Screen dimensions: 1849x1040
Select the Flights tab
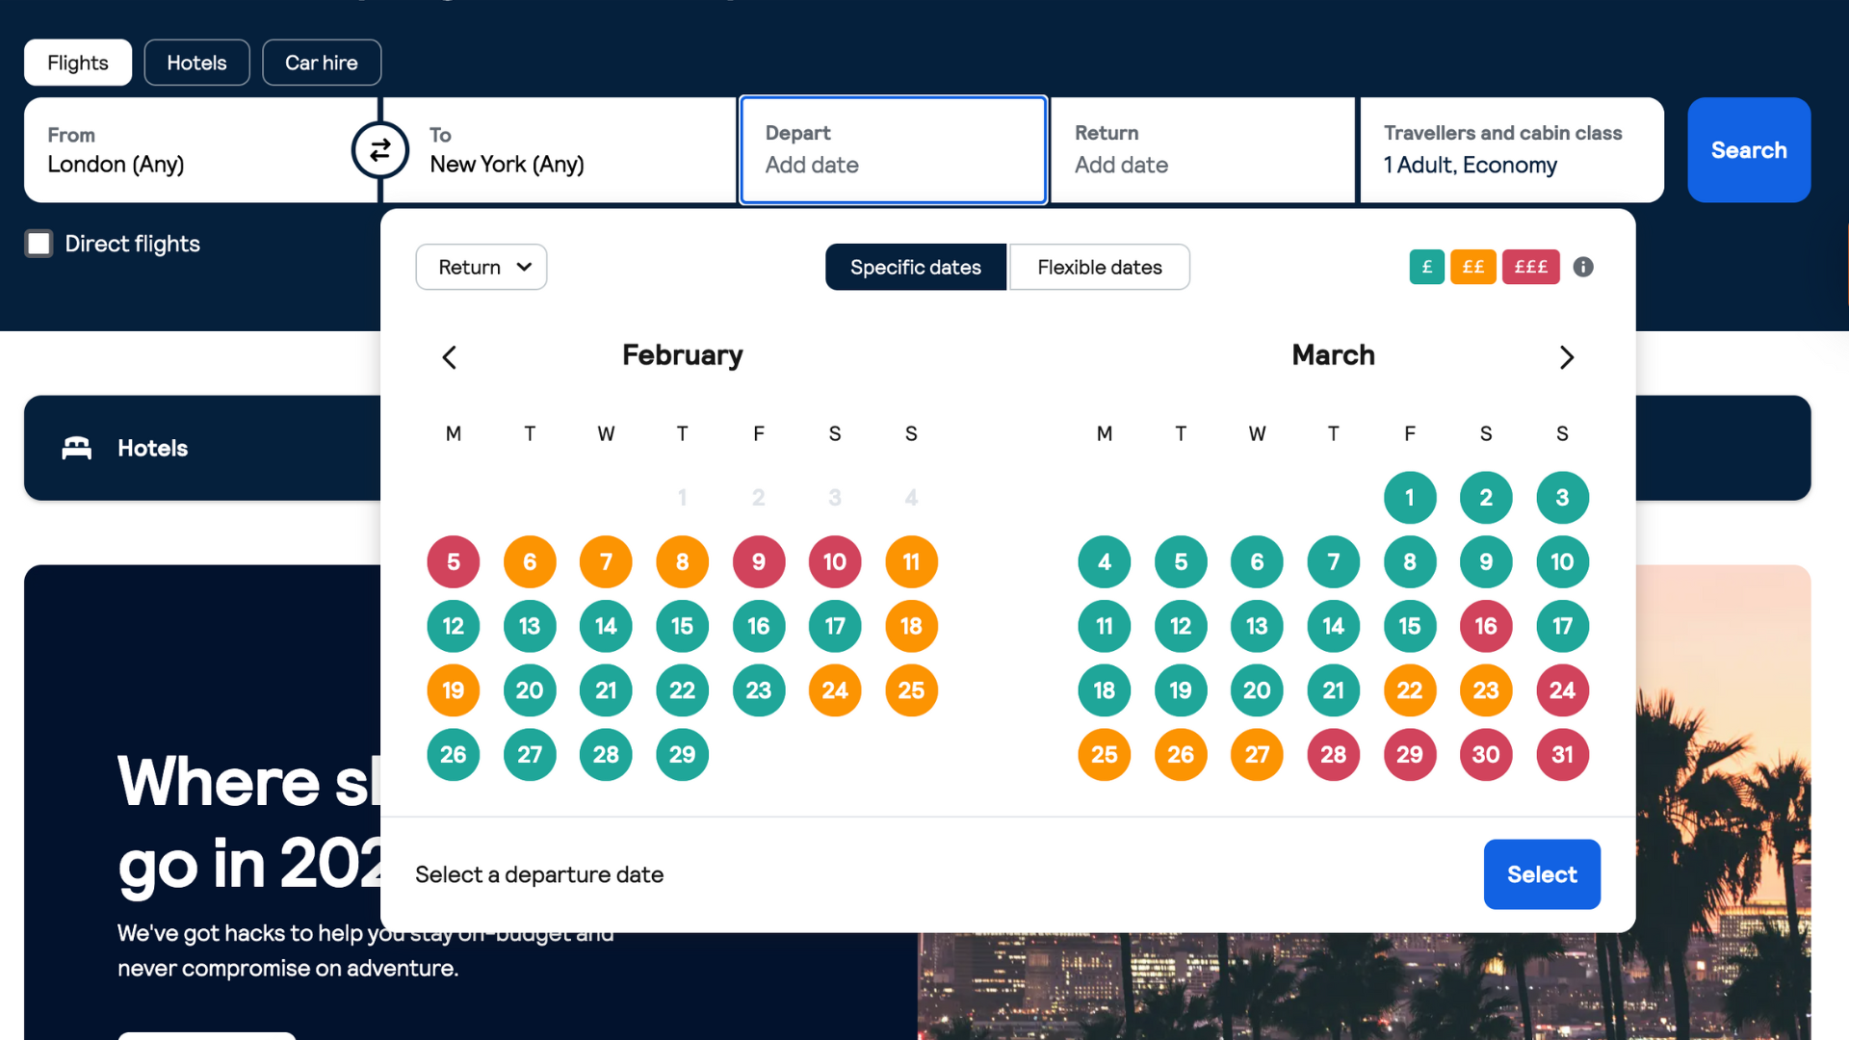77,61
